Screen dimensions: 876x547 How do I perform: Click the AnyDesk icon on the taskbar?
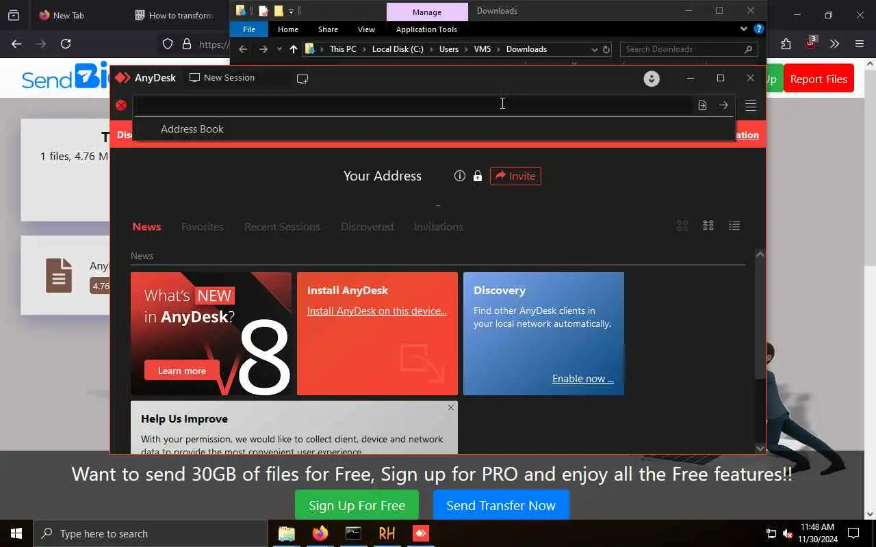point(420,533)
